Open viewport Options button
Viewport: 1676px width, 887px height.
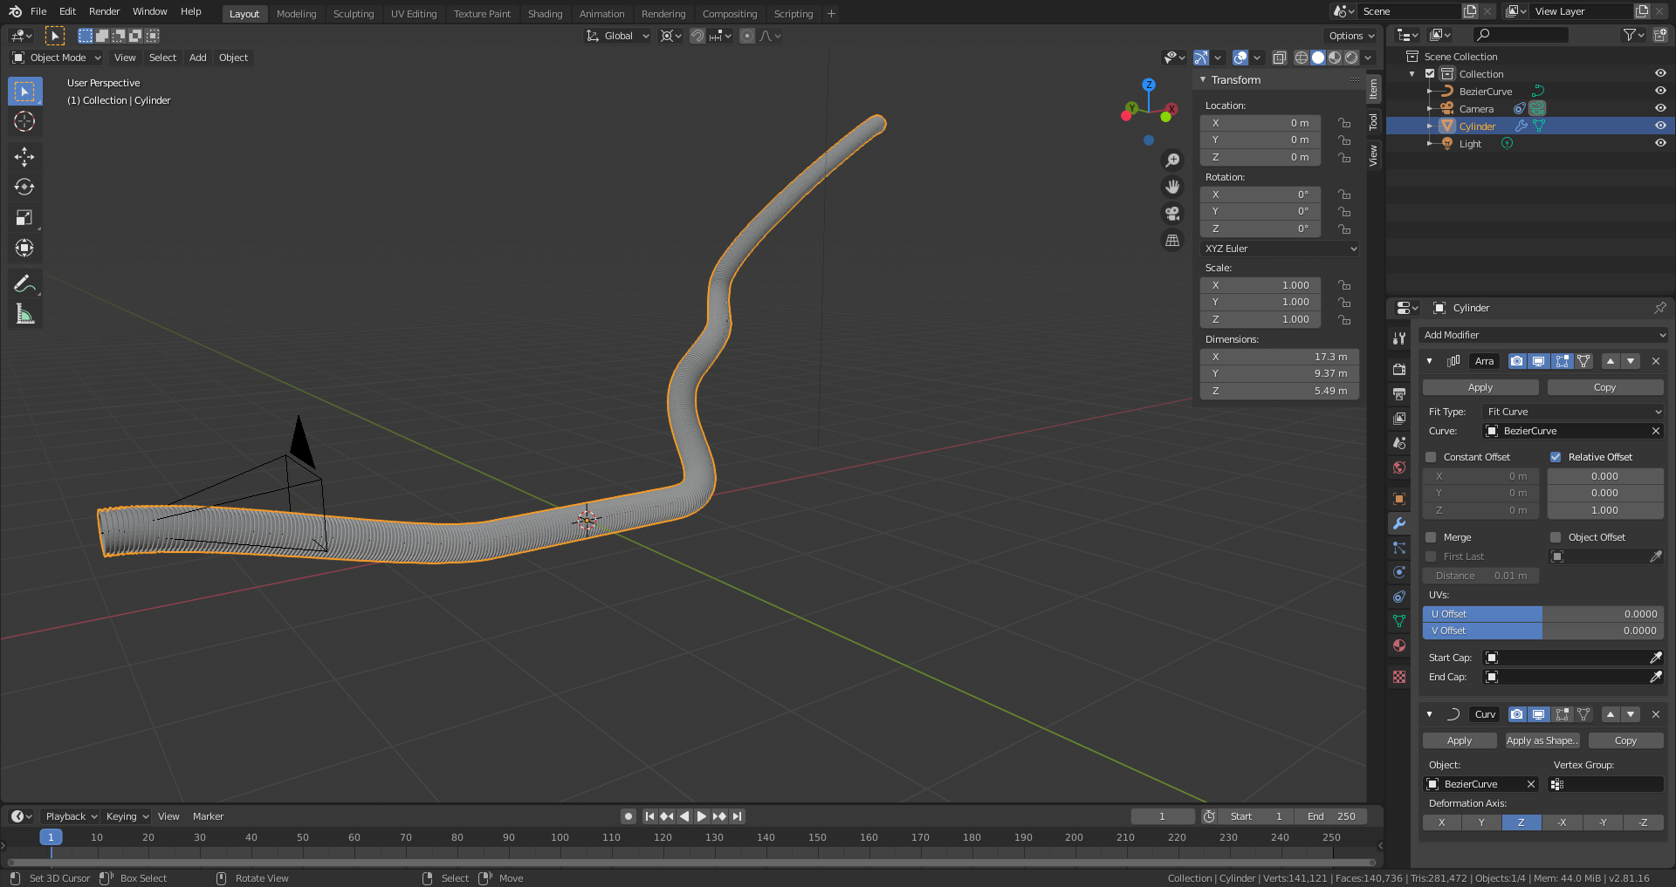[x=1351, y=36]
